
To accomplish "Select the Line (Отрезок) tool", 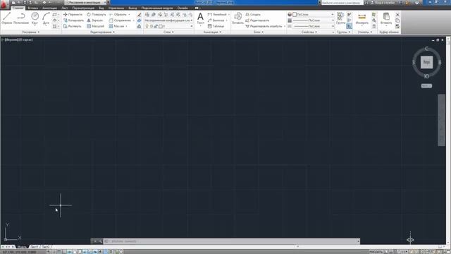I will 7,18.
